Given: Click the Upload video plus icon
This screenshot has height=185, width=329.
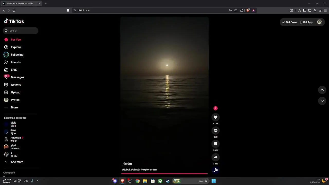Looking at the screenshot, I should pos(6,92).
